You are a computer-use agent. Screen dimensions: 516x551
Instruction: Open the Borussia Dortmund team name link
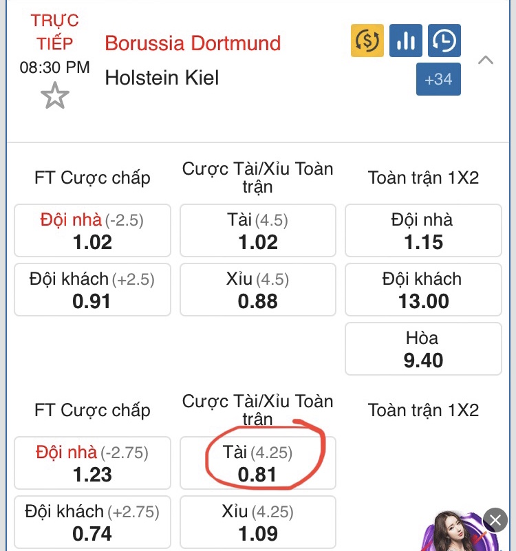pyautogui.click(x=193, y=43)
